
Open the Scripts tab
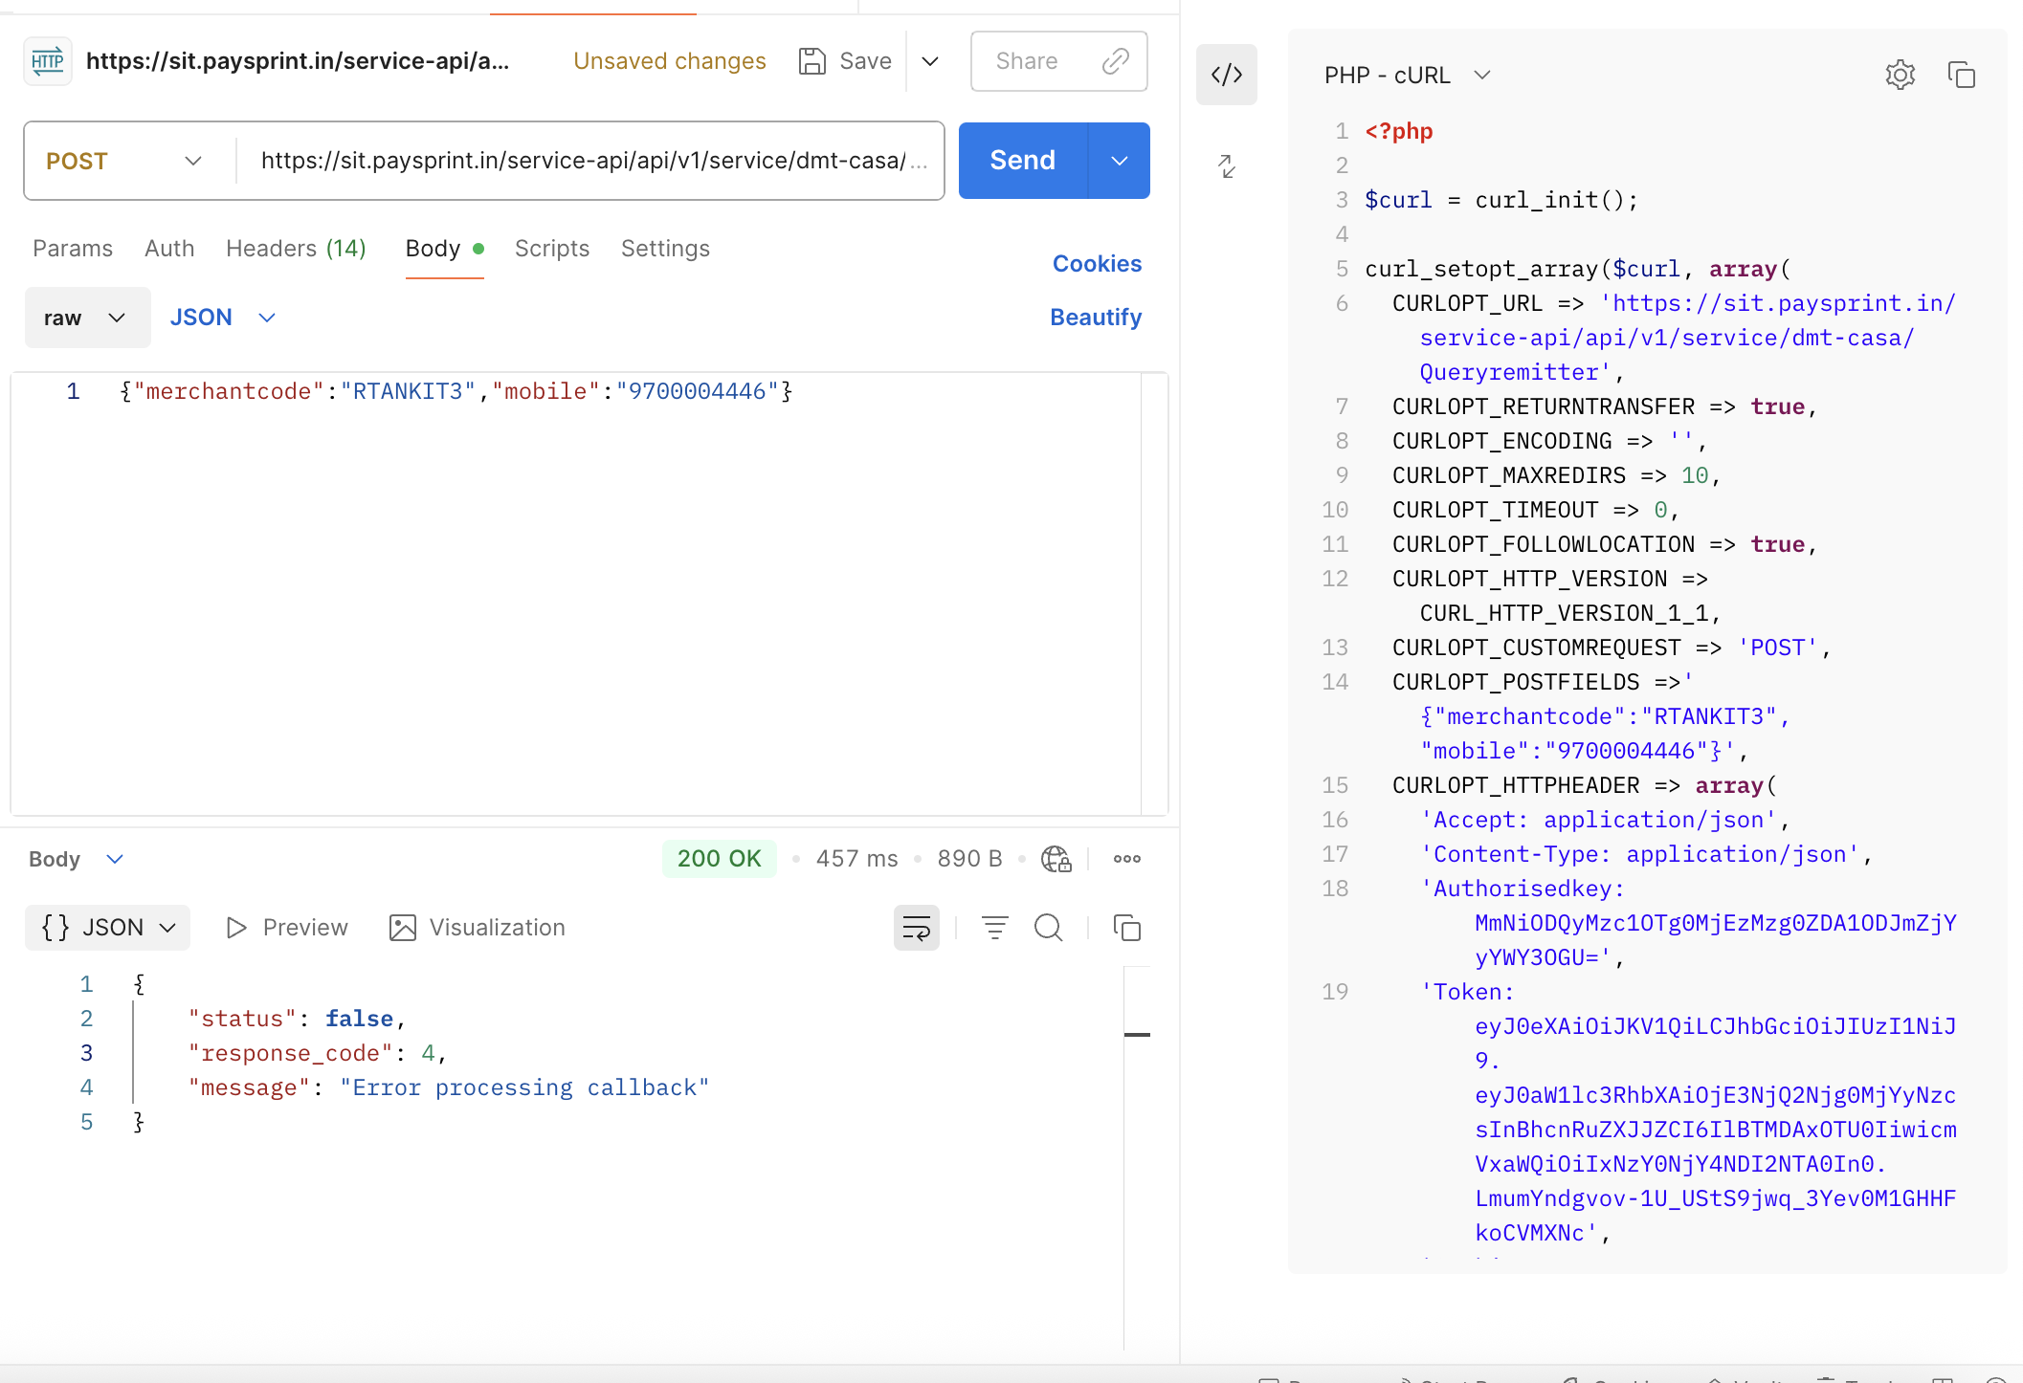tap(551, 249)
